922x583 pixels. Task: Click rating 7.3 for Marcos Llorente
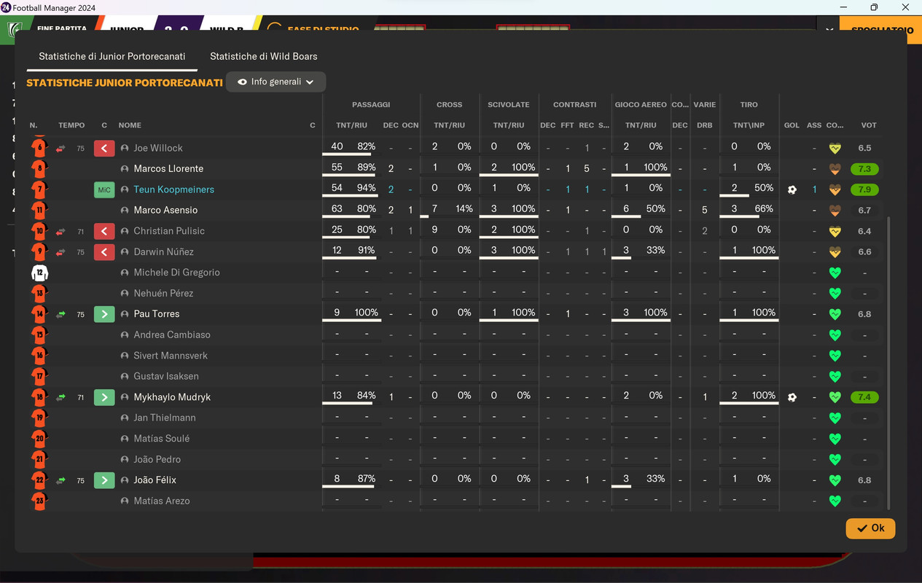pyautogui.click(x=864, y=168)
